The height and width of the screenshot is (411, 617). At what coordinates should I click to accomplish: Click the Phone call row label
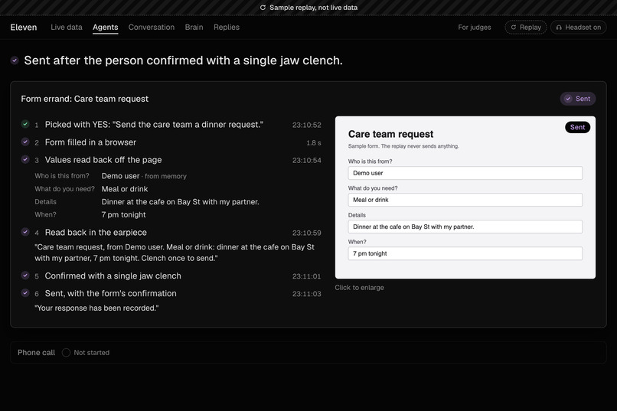pos(36,352)
